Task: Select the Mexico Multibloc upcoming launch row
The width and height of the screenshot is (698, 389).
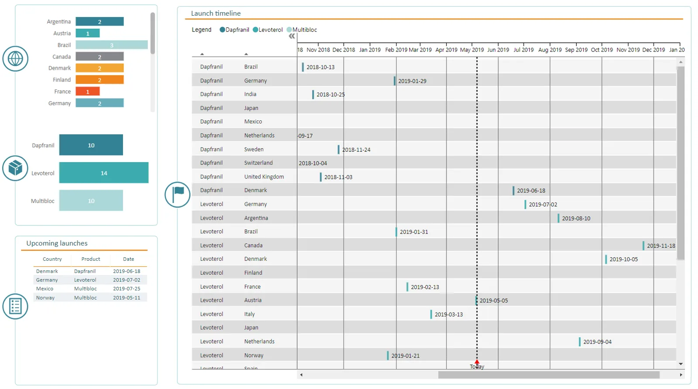Action: pyautogui.click(x=90, y=289)
